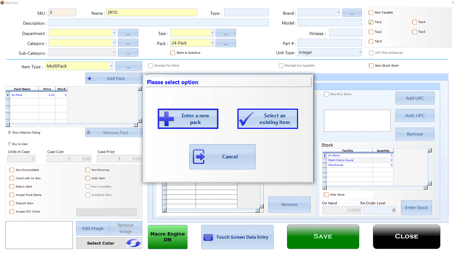Open the Item Type dropdown showing MultiPack
The height and width of the screenshot is (257, 457).
coord(111,66)
